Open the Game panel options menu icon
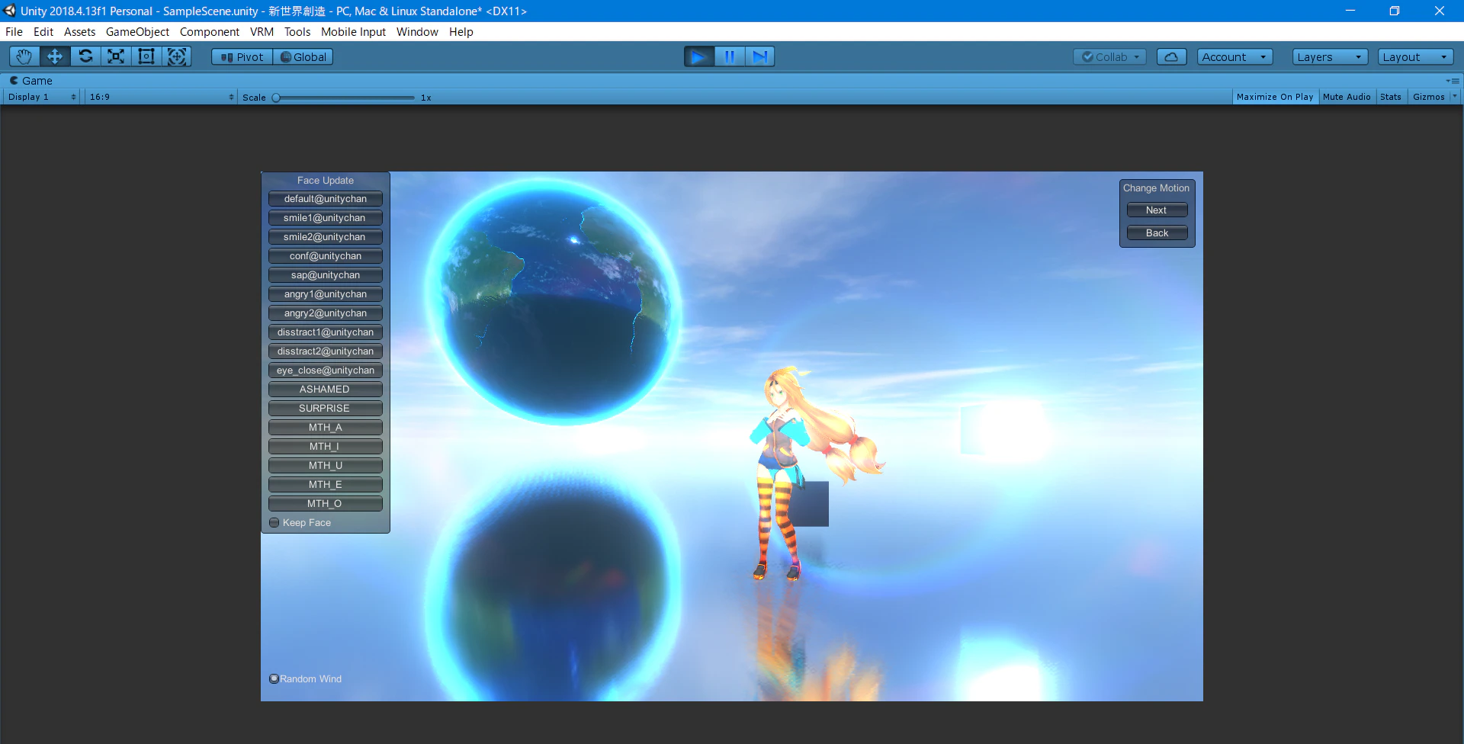 tap(1453, 81)
